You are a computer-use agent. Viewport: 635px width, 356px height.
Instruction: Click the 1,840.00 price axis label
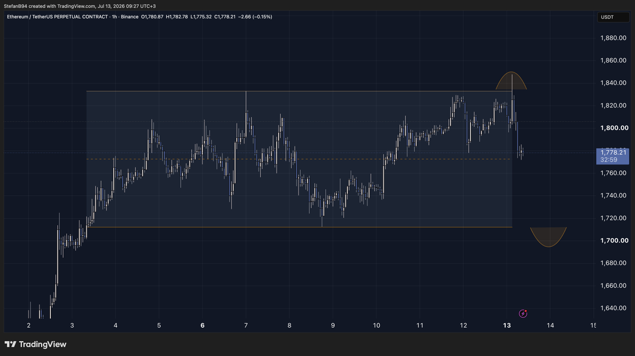pos(613,83)
